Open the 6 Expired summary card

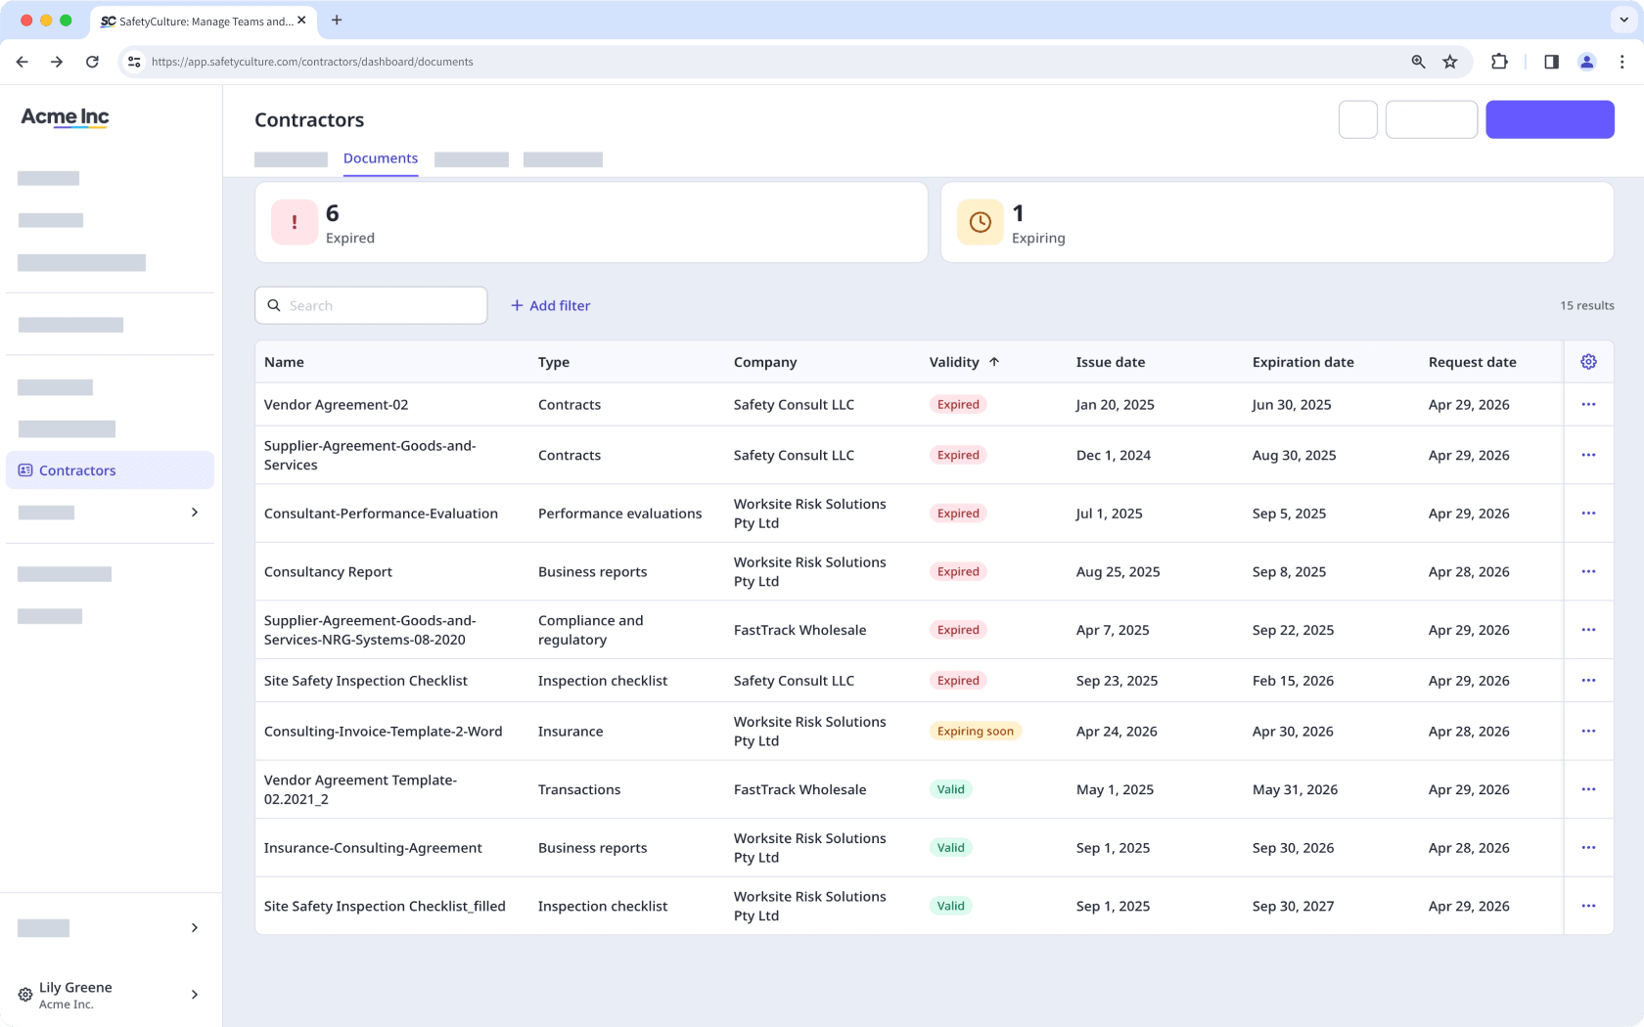pyautogui.click(x=591, y=222)
